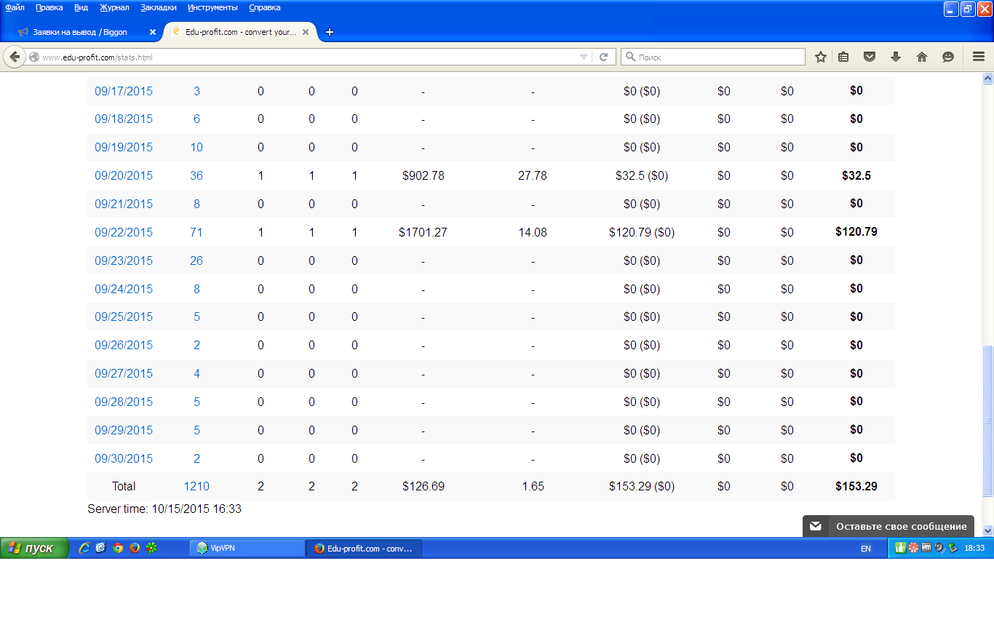Image resolution: width=994 pixels, height=617 pixels.
Task: Switch to the Edu-profit.com taskbar window
Action: click(364, 549)
